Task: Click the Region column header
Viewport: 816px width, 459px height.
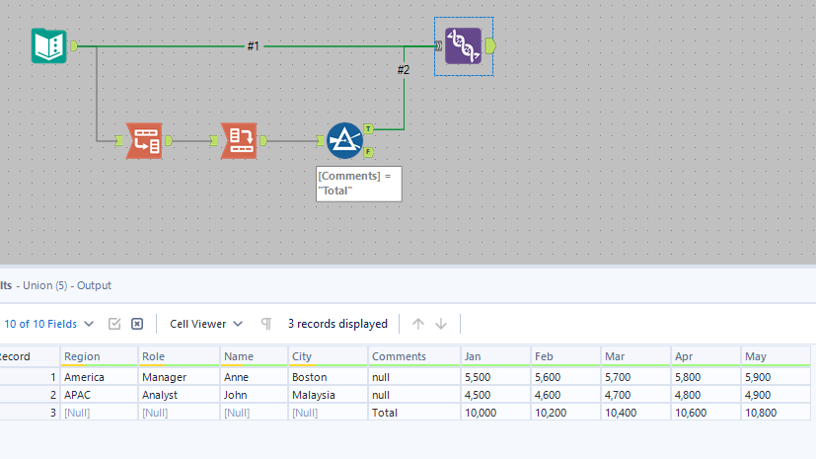Action: pos(100,356)
